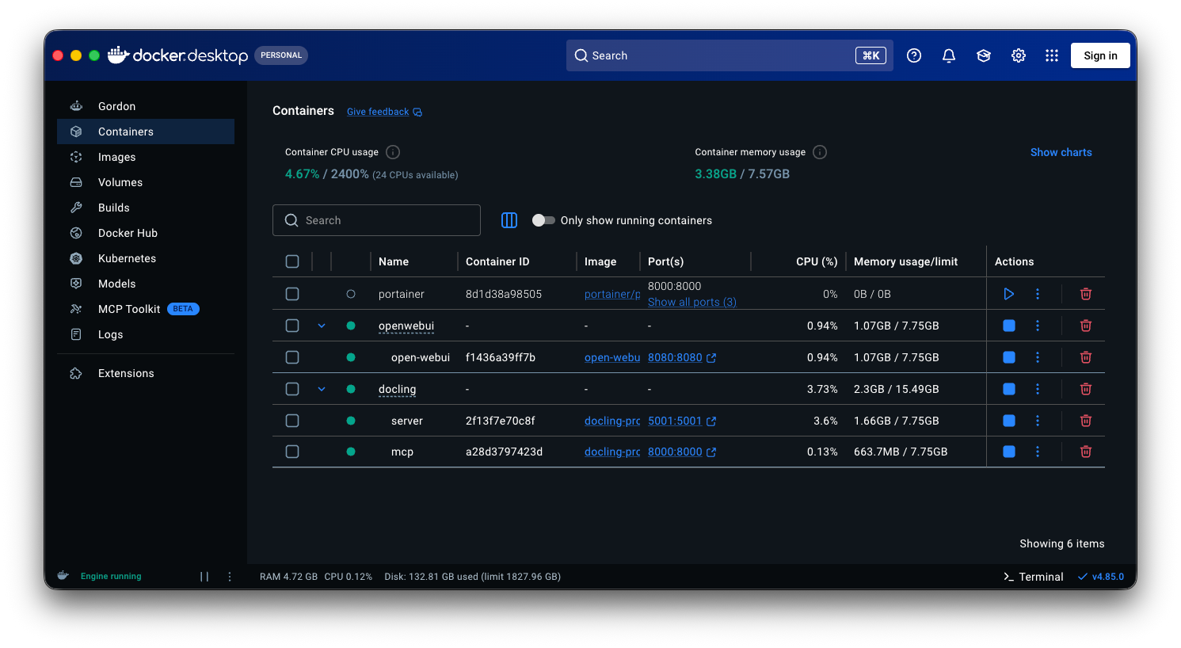Open the 5001:5001 port link

coord(682,421)
